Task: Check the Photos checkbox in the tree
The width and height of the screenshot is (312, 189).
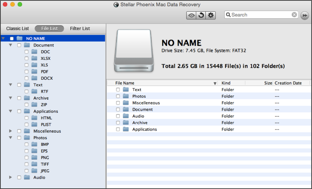Action: [19, 138]
